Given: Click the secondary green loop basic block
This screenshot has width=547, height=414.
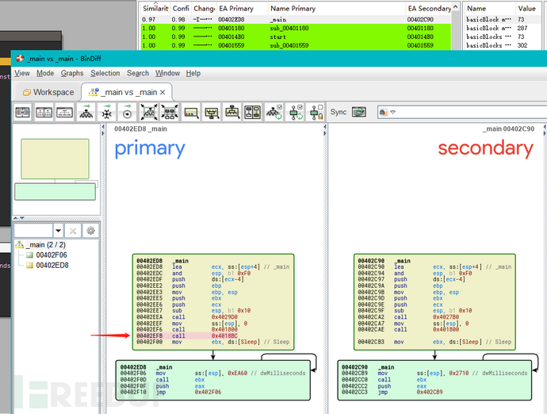Looking at the screenshot, I should pyautogui.click(x=434, y=380).
